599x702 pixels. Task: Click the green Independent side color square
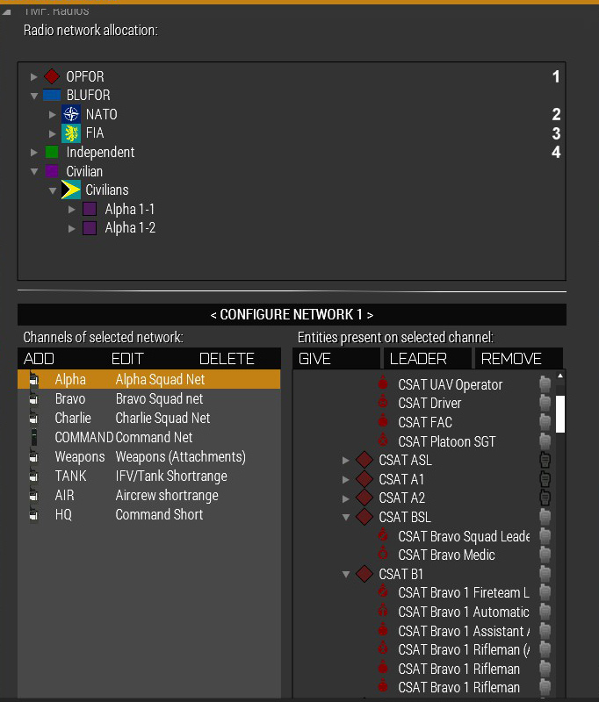(52, 153)
